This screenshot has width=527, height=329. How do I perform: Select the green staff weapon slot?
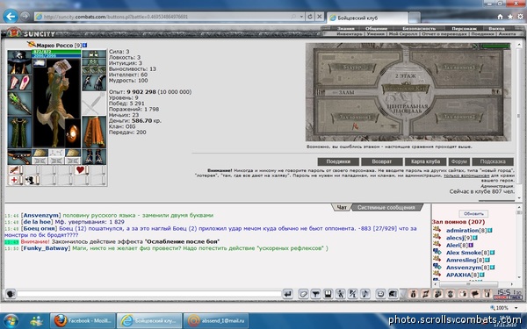click(x=19, y=104)
